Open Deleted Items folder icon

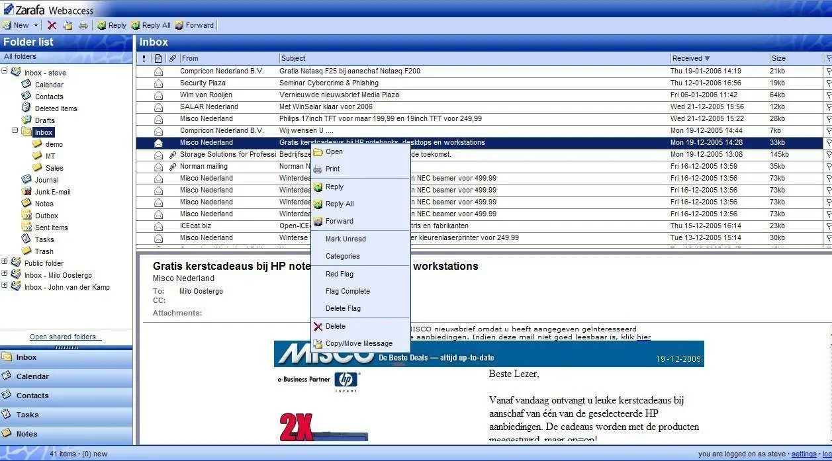pos(26,108)
